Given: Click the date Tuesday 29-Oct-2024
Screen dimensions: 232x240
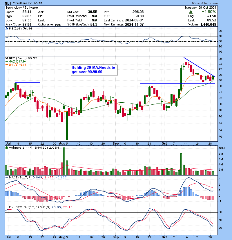Looking at the screenshot, I should 200,8.
